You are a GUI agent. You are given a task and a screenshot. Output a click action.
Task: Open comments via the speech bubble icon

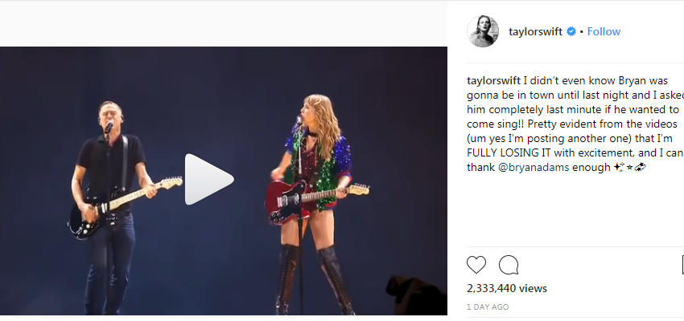(509, 265)
